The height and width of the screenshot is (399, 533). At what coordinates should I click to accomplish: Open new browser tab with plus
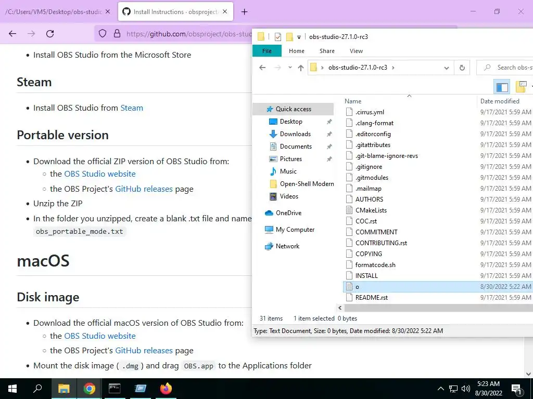[244, 12]
